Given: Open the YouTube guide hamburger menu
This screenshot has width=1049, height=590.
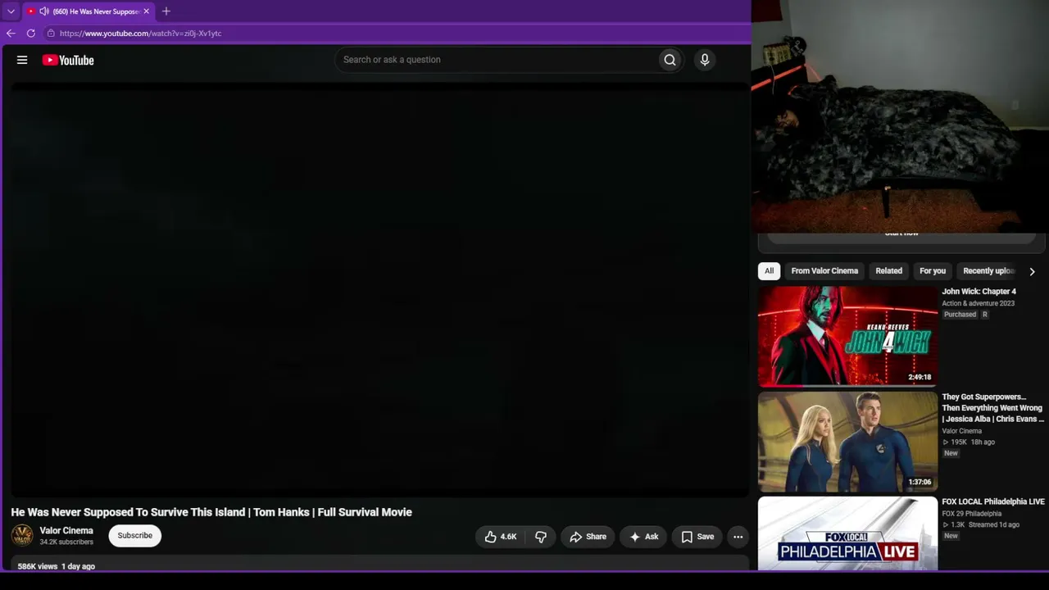Looking at the screenshot, I should tap(22, 60).
